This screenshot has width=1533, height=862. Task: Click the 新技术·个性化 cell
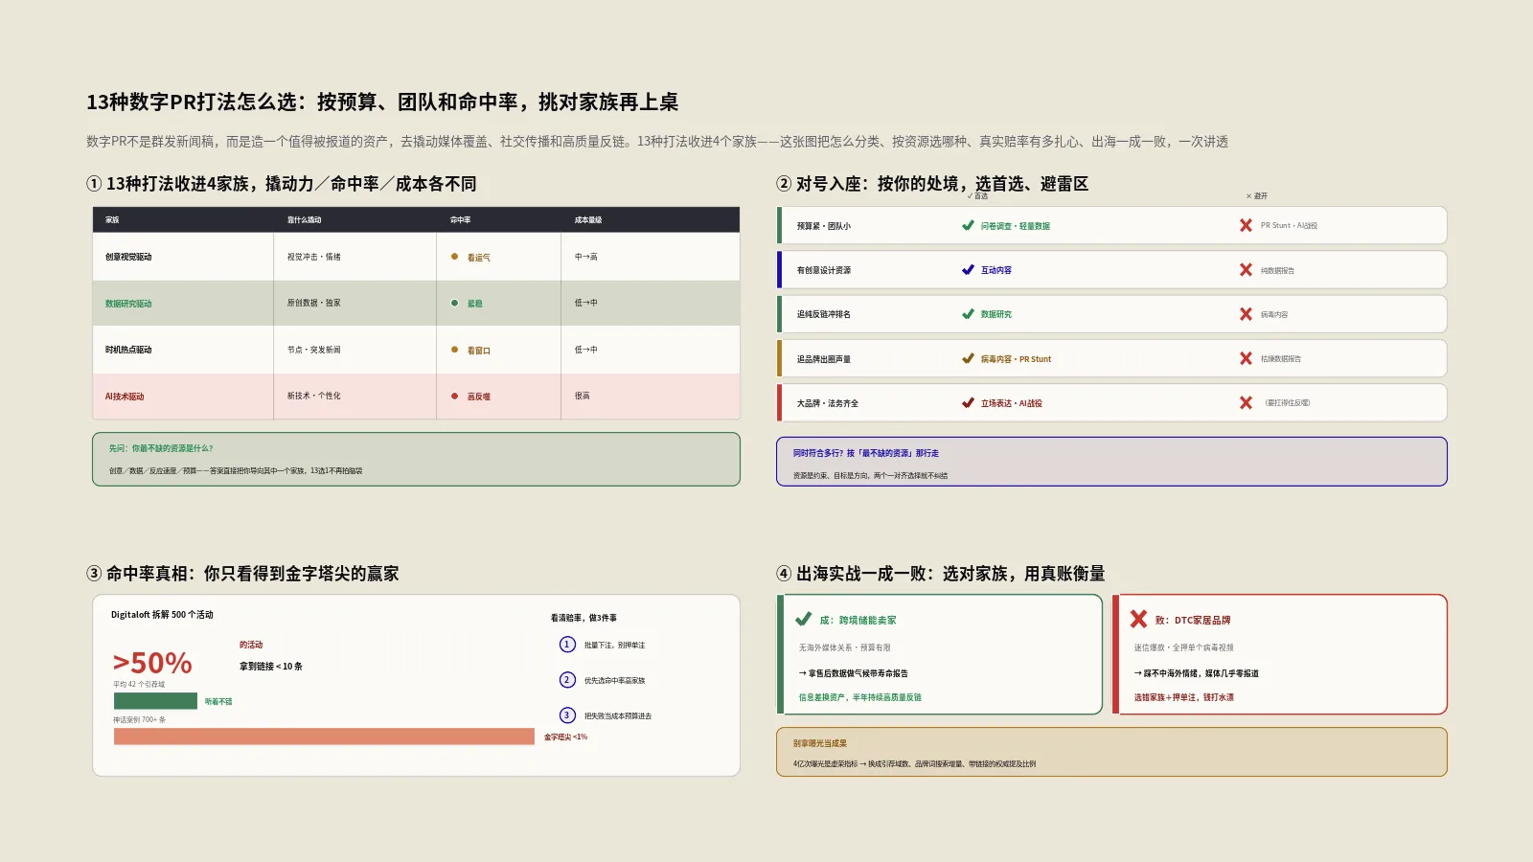coord(313,396)
